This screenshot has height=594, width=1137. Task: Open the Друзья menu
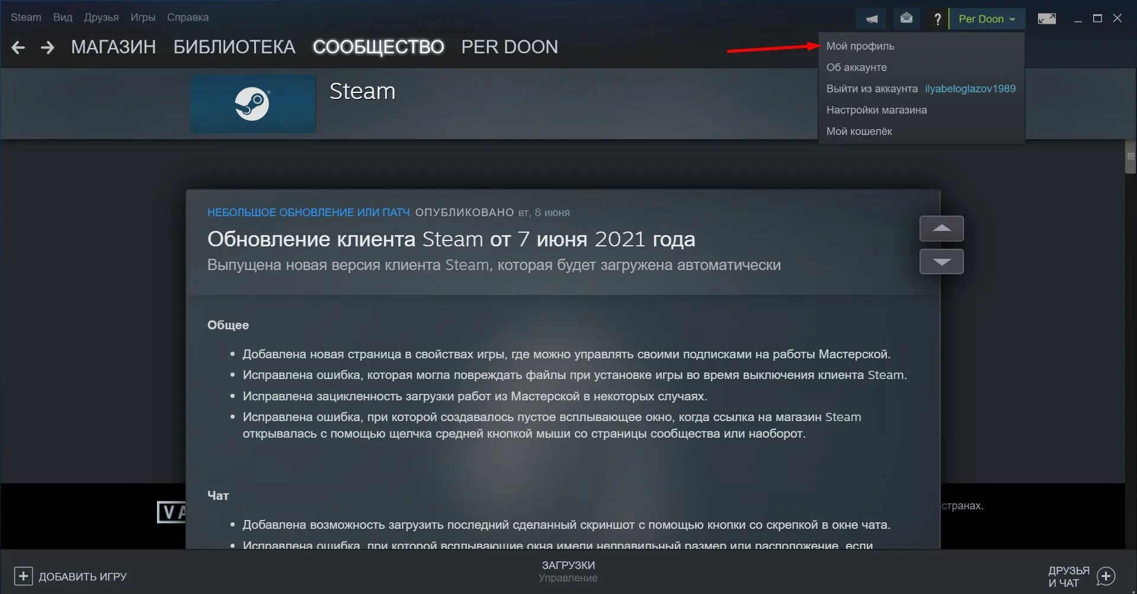[x=101, y=17]
